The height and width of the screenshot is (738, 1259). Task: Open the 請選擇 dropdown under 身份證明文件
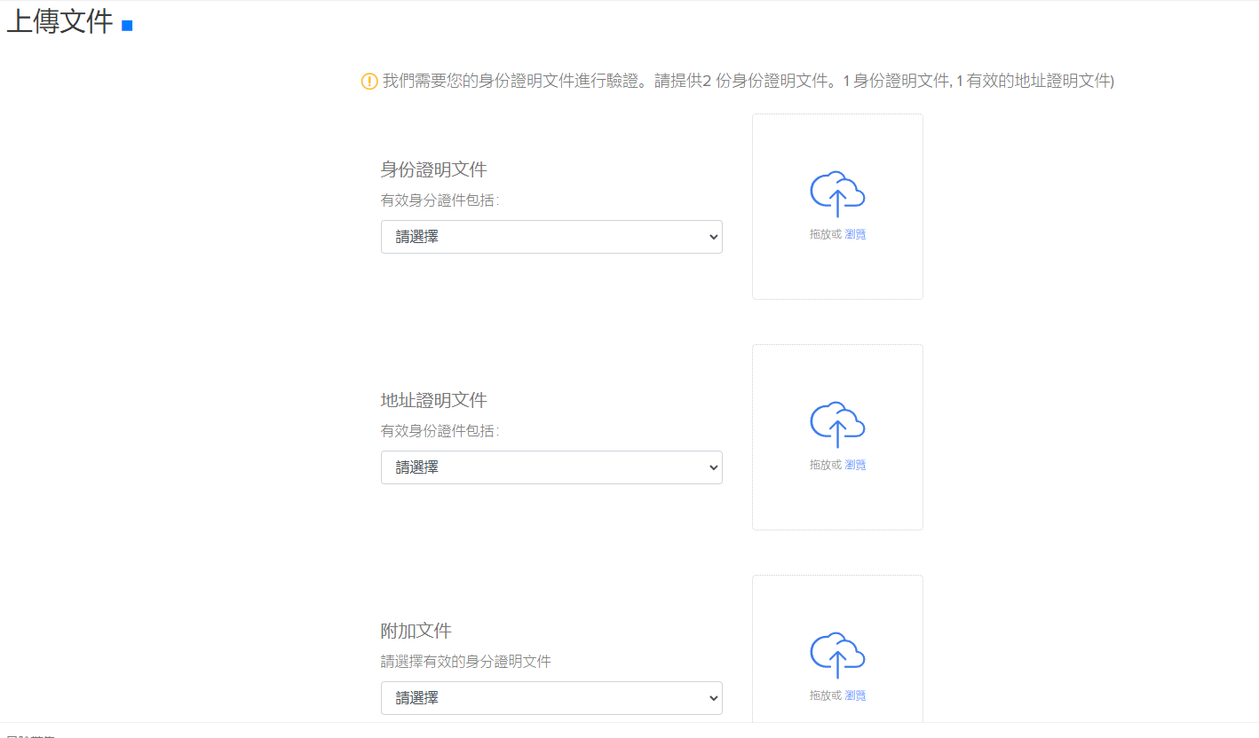(551, 237)
